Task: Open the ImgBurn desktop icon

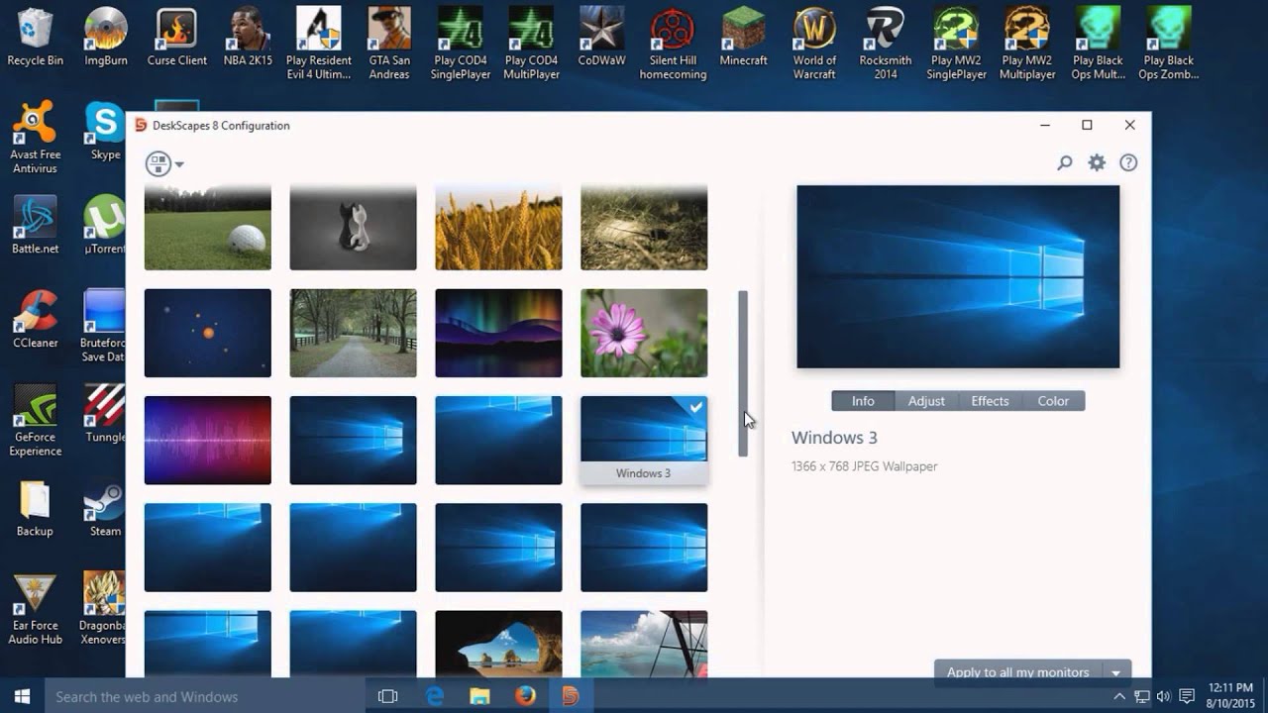Action: (106, 37)
